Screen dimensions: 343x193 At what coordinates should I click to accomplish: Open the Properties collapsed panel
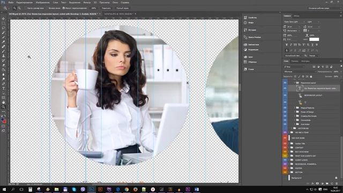coord(250,18)
